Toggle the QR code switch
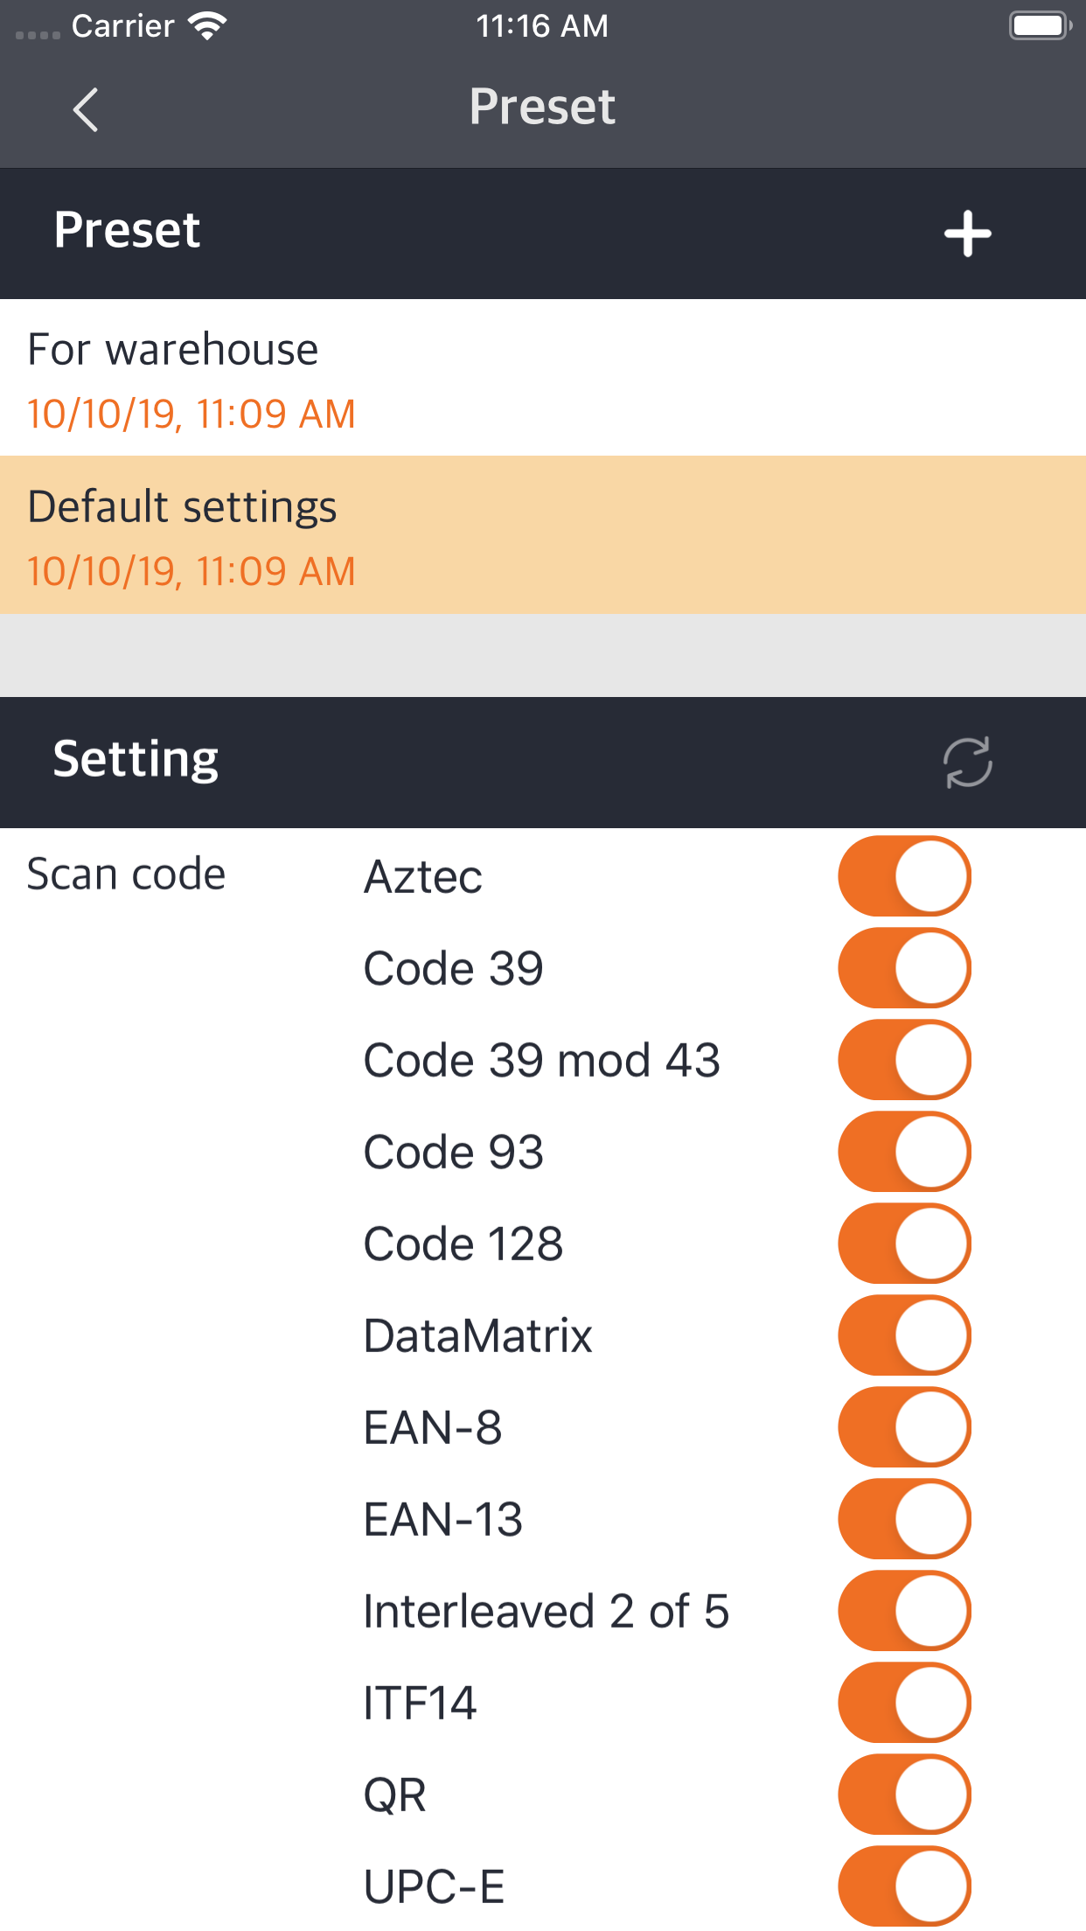Screen dimensions: 1086x1931 point(904,1795)
